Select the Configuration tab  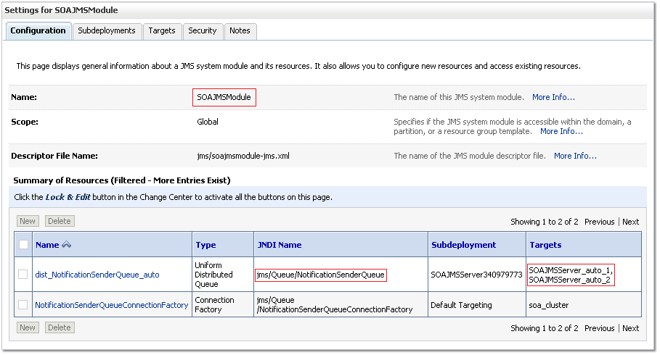[38, 30]
